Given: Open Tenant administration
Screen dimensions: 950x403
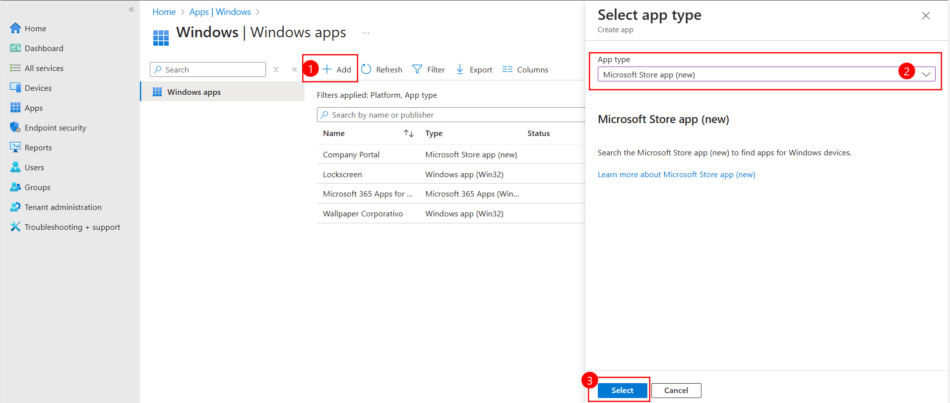Looking at the screenshot, I should pyautogui.click(x=56, y=207).
